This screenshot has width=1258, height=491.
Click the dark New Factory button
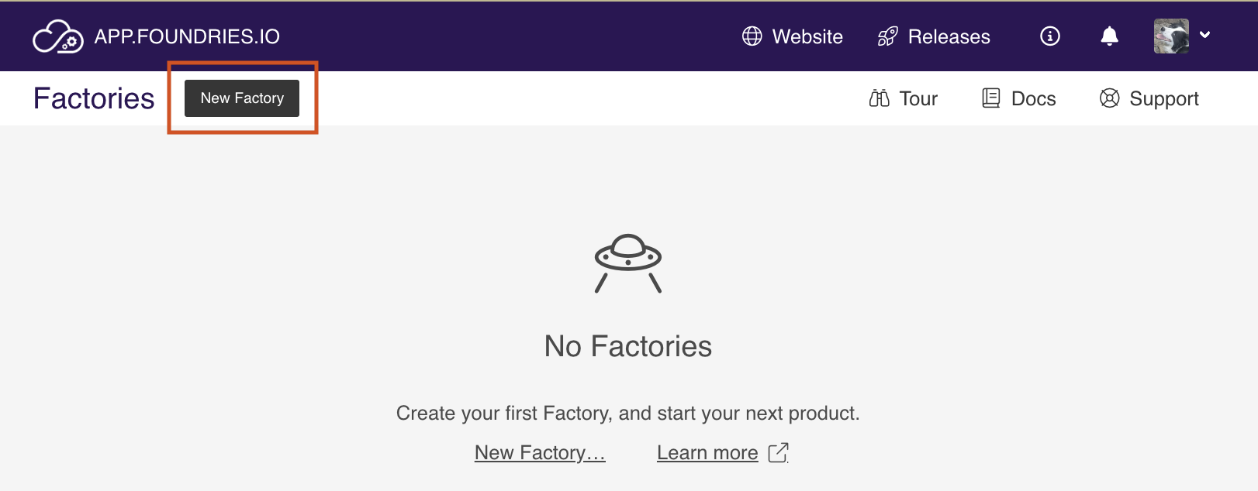coord(242,98)
